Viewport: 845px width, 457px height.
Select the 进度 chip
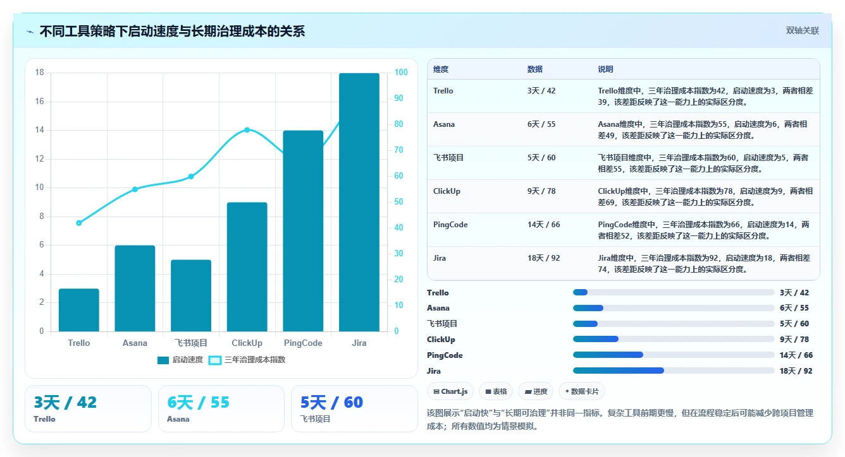click(536, 391)
